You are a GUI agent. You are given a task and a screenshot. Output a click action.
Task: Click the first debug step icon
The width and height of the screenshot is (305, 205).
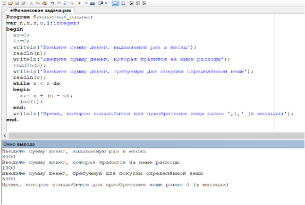(131, 3)
